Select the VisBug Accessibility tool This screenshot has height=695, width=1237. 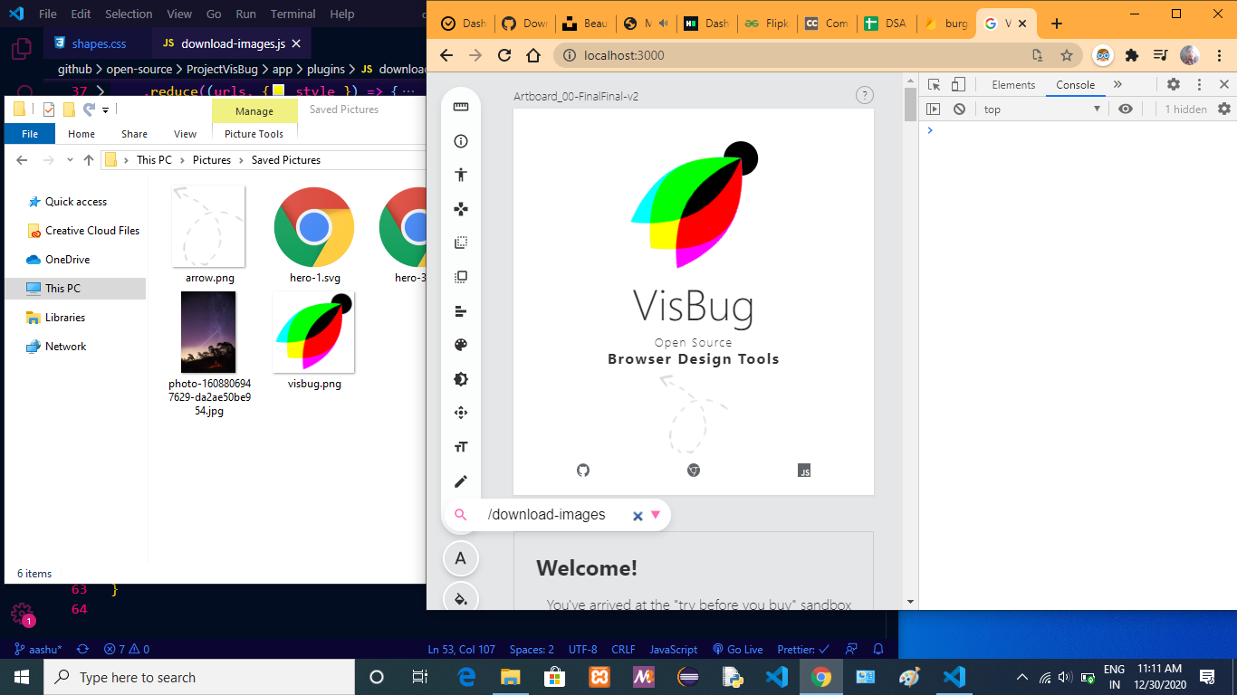coord(461,175)
